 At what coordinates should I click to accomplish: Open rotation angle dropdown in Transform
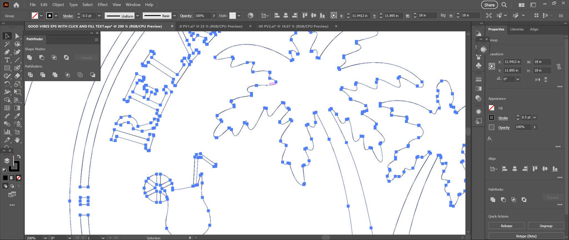coord(518,79)
